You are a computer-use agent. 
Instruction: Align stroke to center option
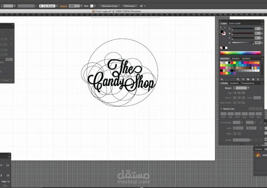coord(235,103)
